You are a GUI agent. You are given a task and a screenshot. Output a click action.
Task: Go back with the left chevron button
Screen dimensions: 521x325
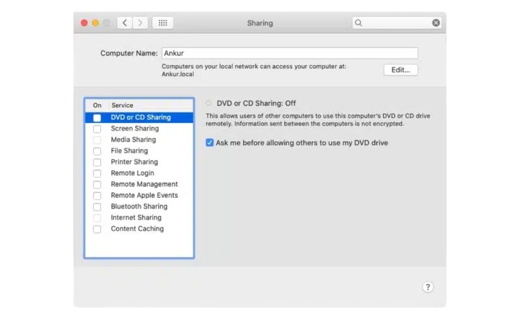[x=124, y=23]
